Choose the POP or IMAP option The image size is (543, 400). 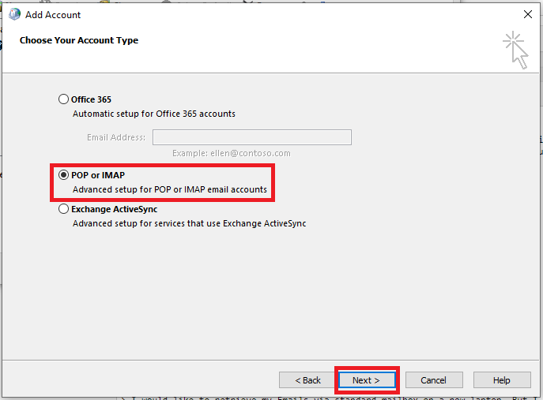[x=64, y=175]
